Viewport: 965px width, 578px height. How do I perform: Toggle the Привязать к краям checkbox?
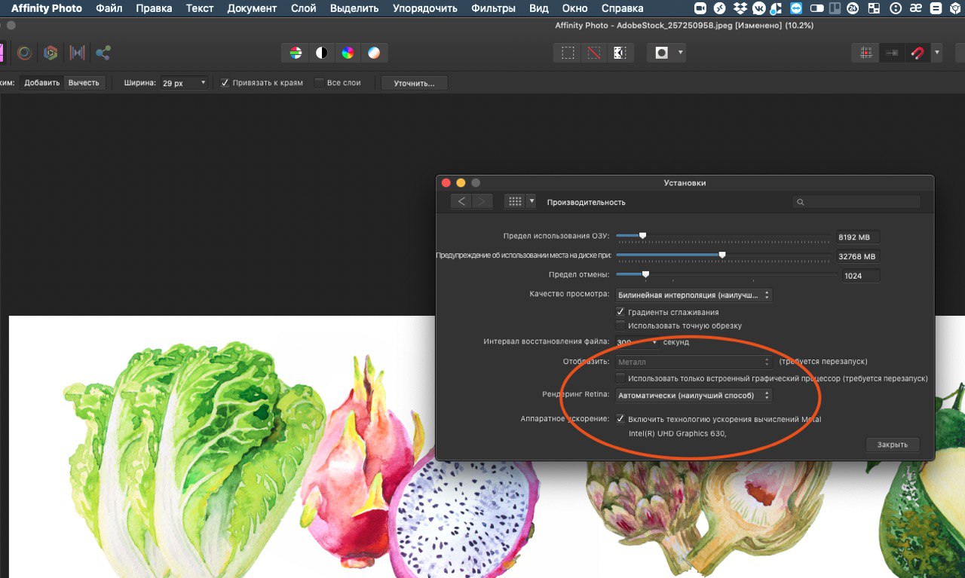225,83
